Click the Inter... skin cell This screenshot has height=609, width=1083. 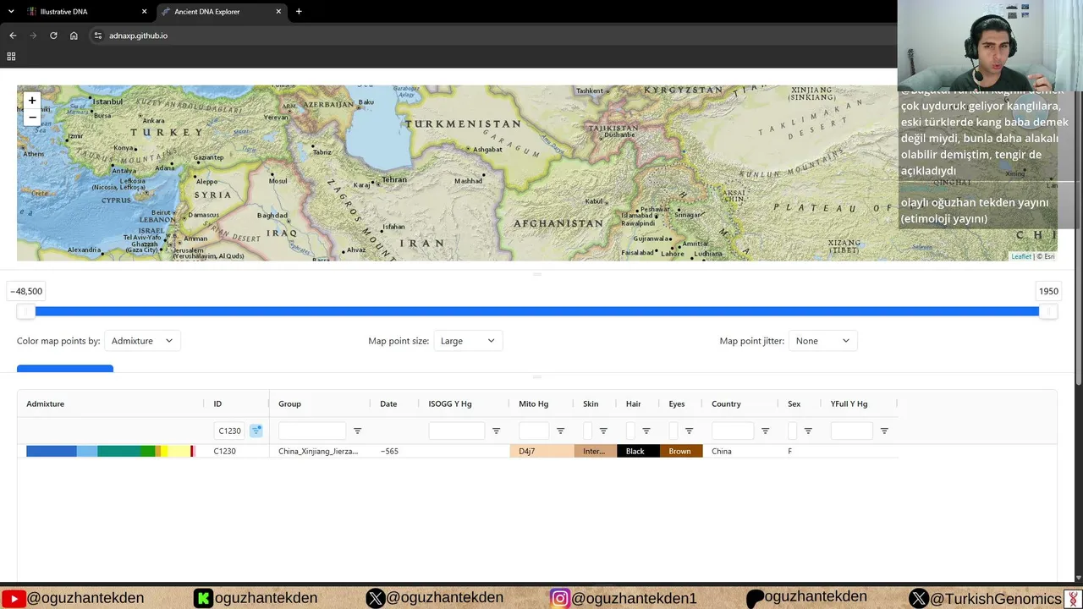(595, 452)
